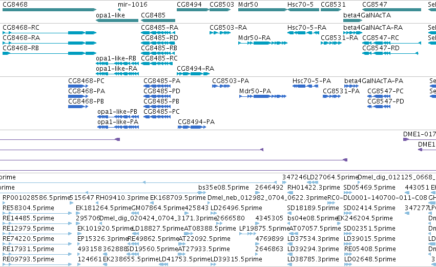The height and width of the screenshot is (267, 436).
Task: Open EST SD02414.5prime
Action: pyautogui.click(x=369, y=208)
